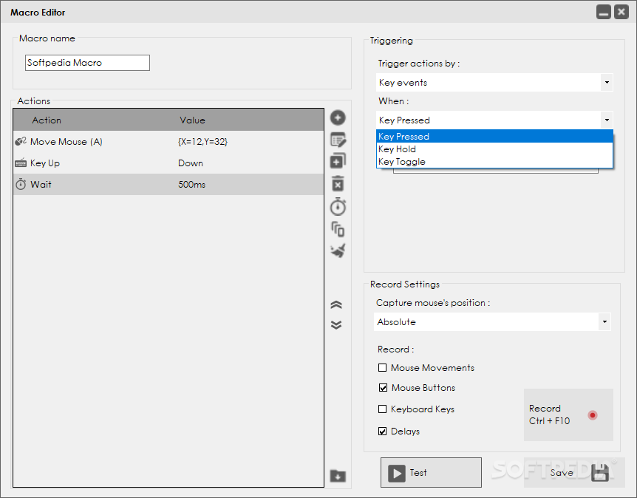The width and height of the screenshot is (637, 498).
Task: Click the Record Ctrl + F10 button
Action: click(x=568, y=415)
